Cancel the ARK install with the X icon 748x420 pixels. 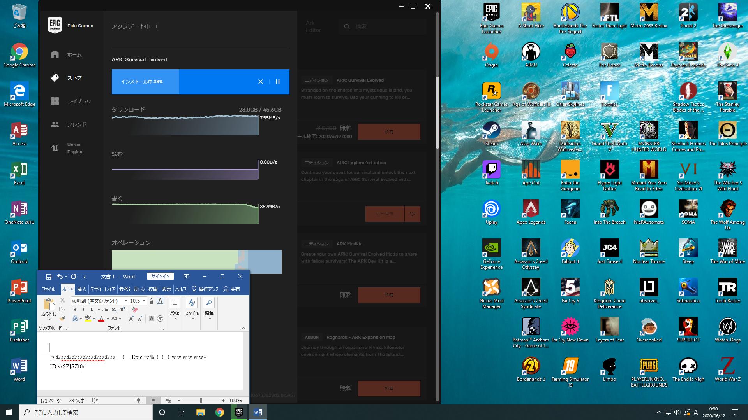point(261,82)
